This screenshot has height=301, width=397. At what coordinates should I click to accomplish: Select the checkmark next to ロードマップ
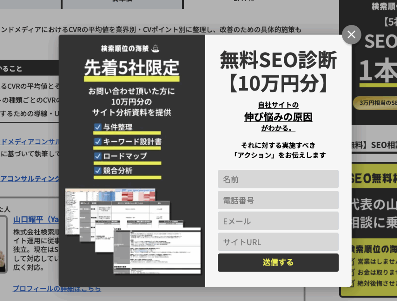(98, 156)
